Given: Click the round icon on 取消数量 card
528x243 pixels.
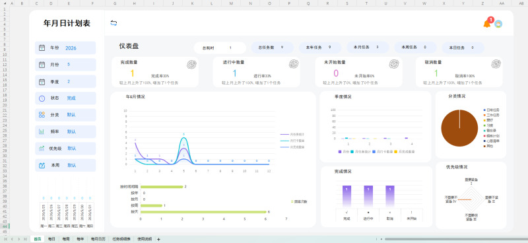Looking at the screenshot, I should [x=496, y=64].
